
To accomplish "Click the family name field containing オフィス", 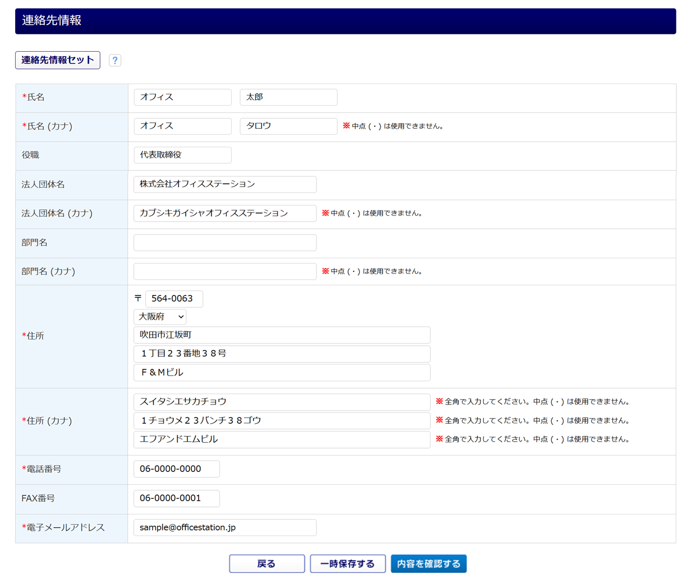I will coord(182,97).
